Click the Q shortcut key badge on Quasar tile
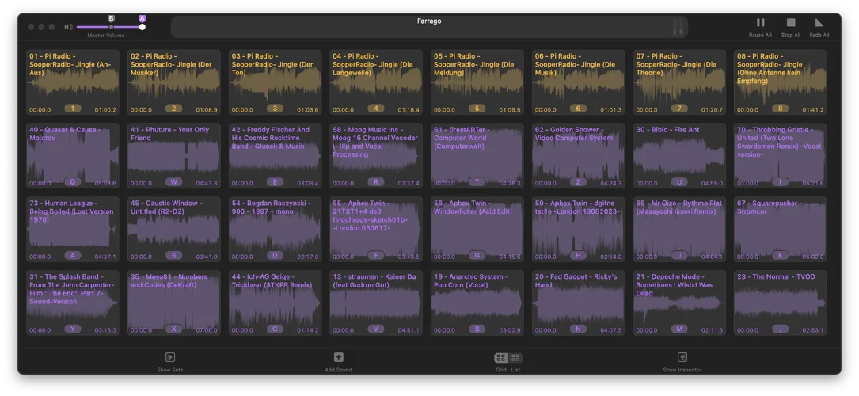The image size is (859, 396). tap(73, 182)
